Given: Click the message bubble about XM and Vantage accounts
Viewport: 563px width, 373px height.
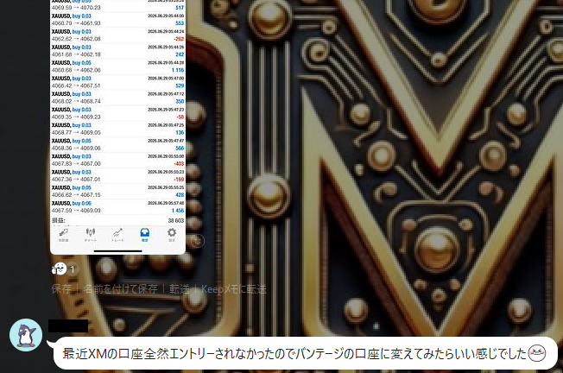Looking at the screenshot, I should click(x=305, y=353).
